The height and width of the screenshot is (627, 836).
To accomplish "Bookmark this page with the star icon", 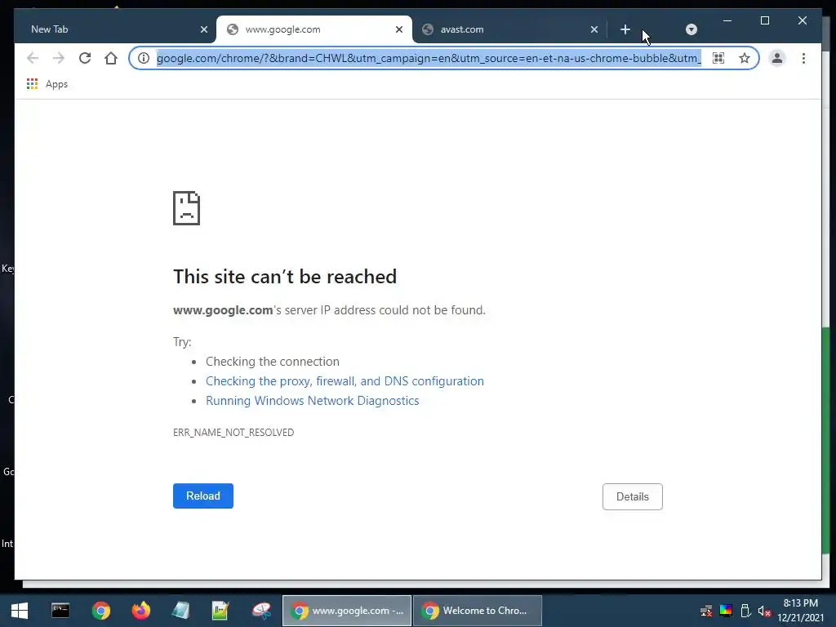I will (745, 58).
